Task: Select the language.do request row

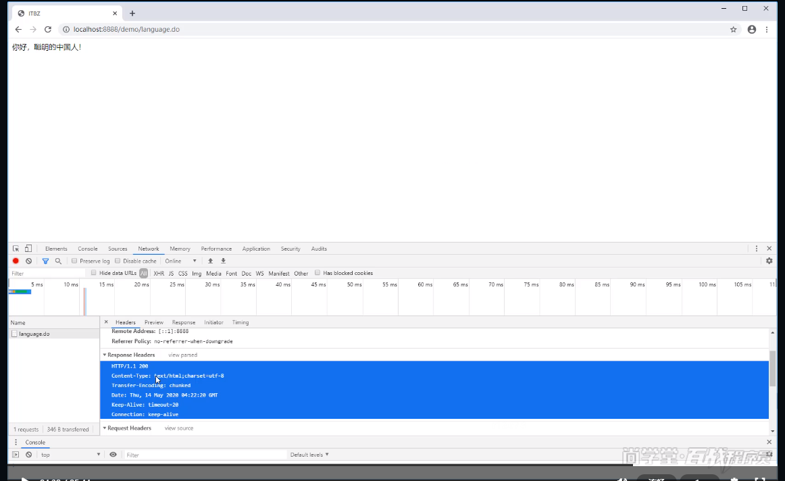Action: 54,334
